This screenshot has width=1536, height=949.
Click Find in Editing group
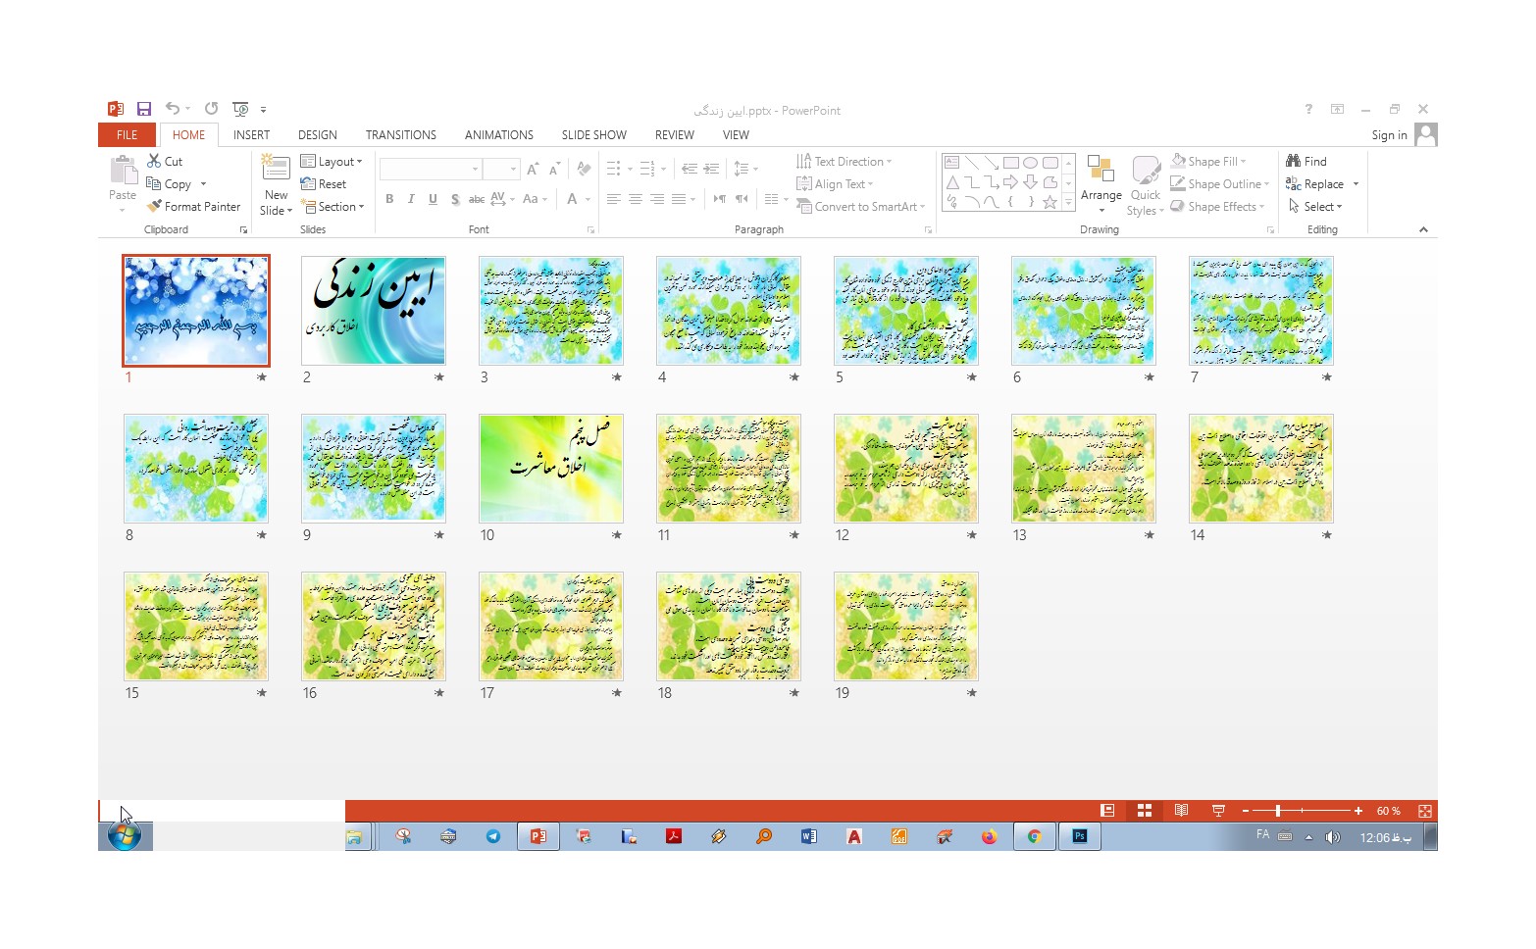pyautogui.click(x=1306, y=161)
